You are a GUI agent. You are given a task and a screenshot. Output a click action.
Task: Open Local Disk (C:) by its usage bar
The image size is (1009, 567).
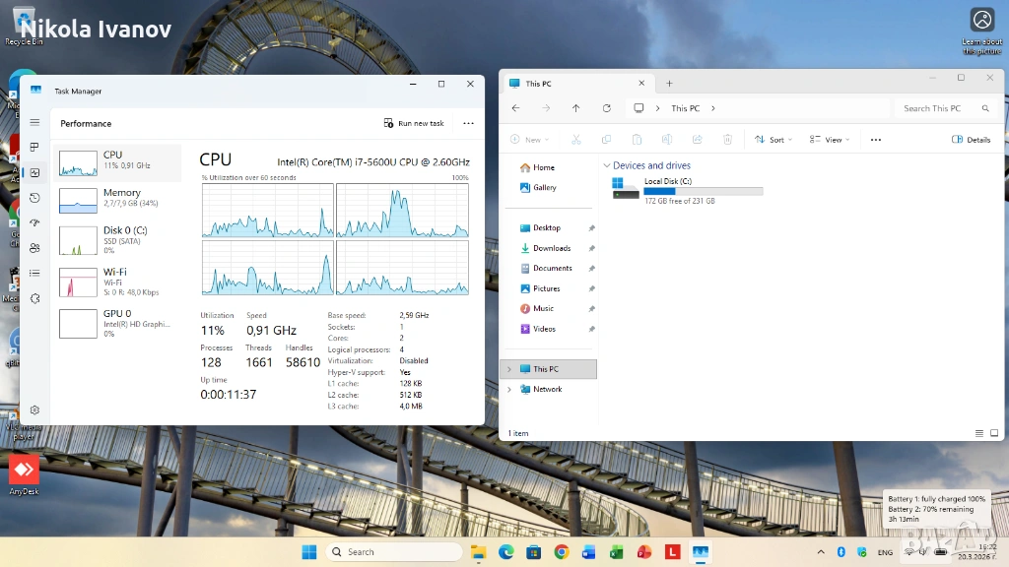703,191
